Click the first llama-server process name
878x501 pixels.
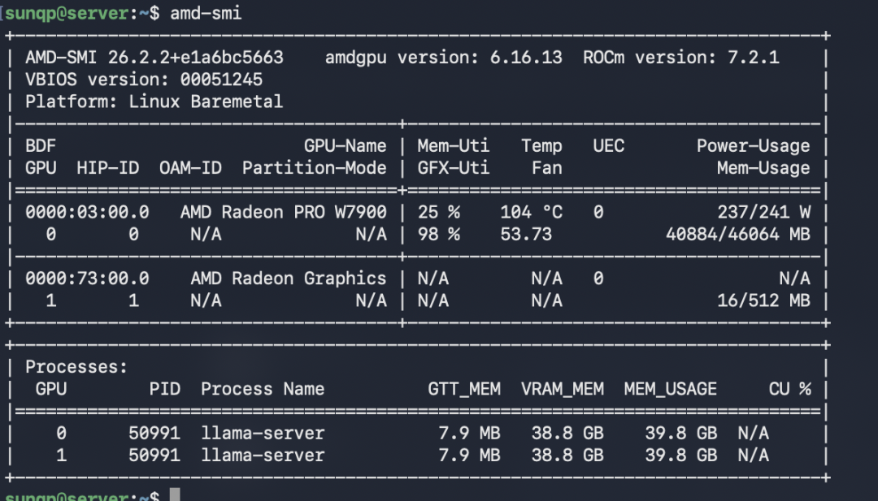pyautogui.click(x=263, y=434)
